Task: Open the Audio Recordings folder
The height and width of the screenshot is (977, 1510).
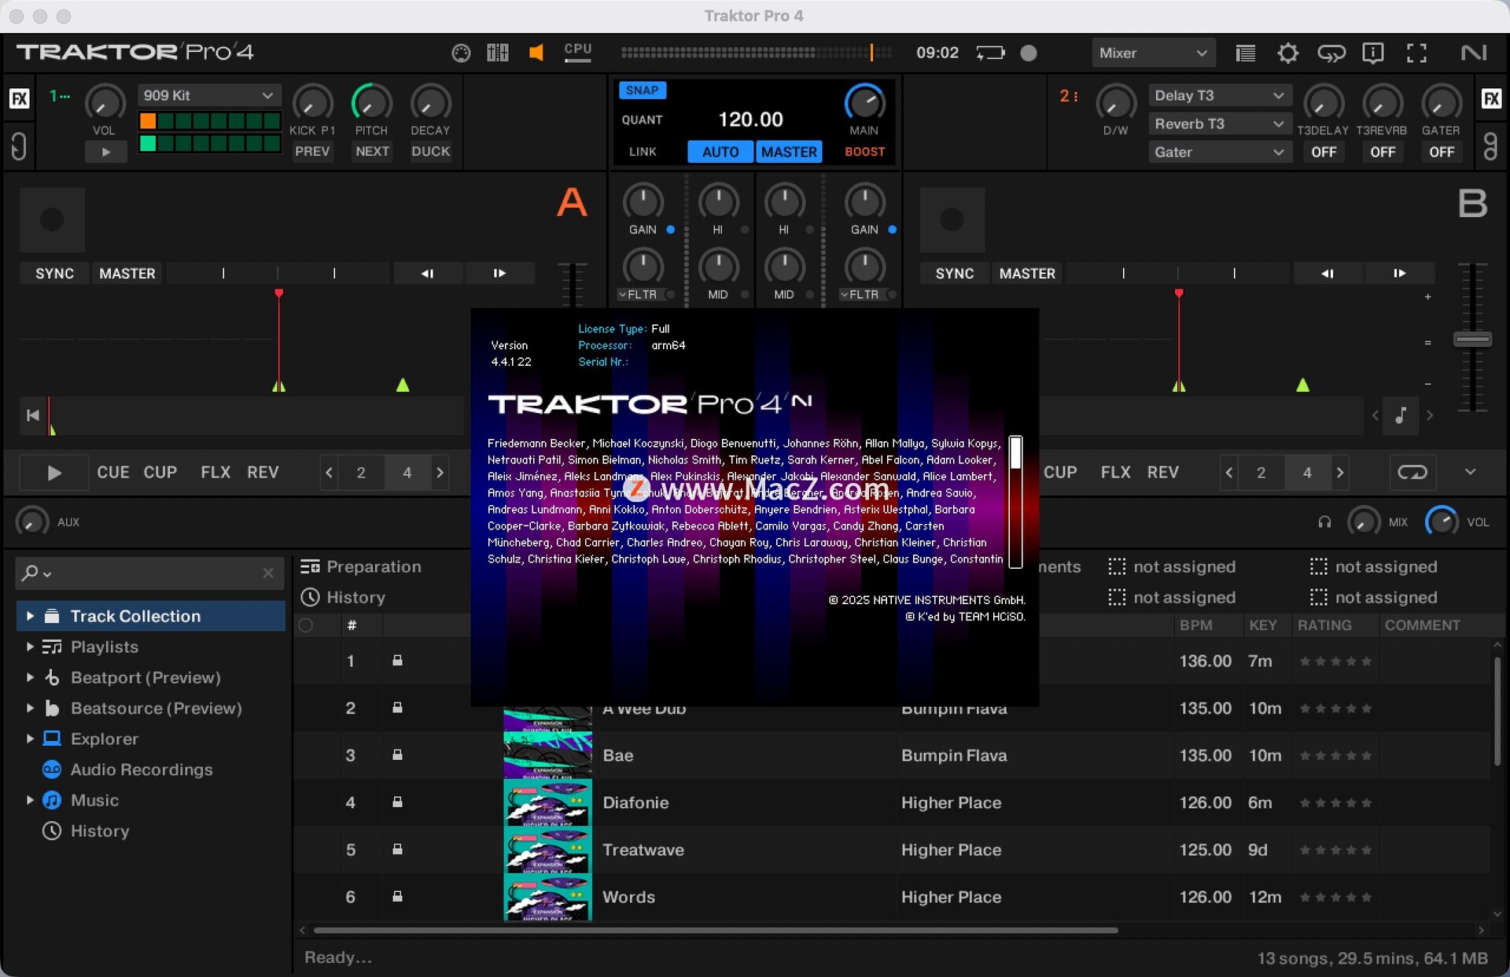Action: tap(141, 769)
